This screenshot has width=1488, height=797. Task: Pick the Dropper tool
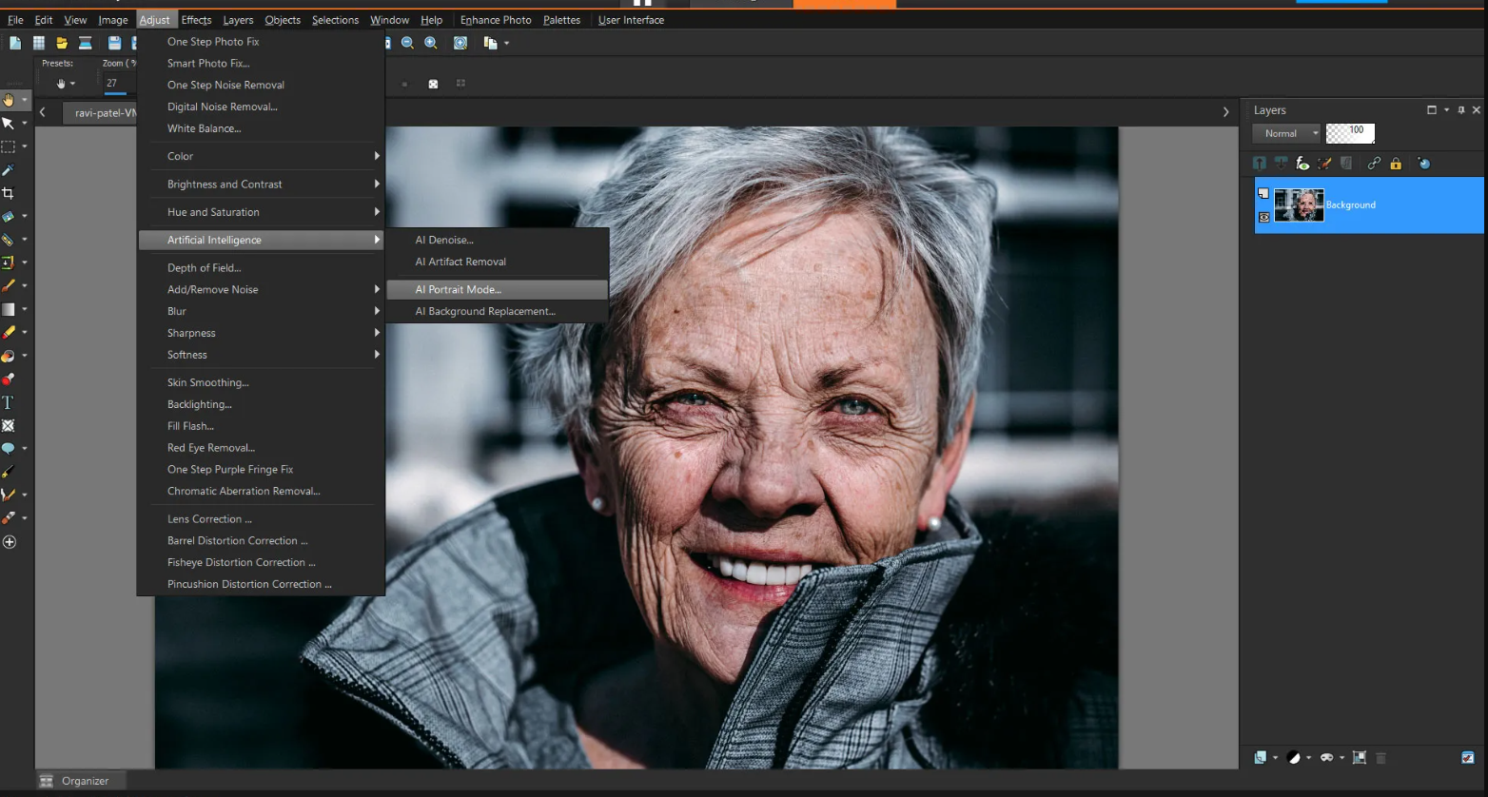point(9,169)
